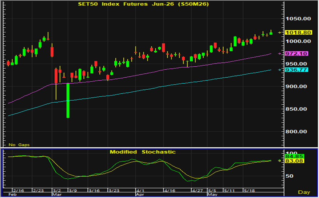Click the 1000.00 price axis label
Viewport: 319px width, 198px height.
[298, 41]
